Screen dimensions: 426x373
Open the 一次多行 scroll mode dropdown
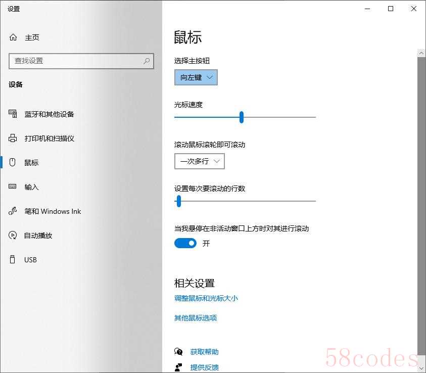200,161
